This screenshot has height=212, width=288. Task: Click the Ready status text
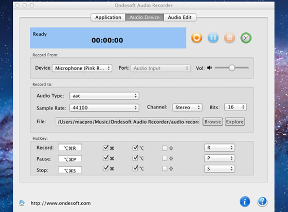click(x=40, y=34)
